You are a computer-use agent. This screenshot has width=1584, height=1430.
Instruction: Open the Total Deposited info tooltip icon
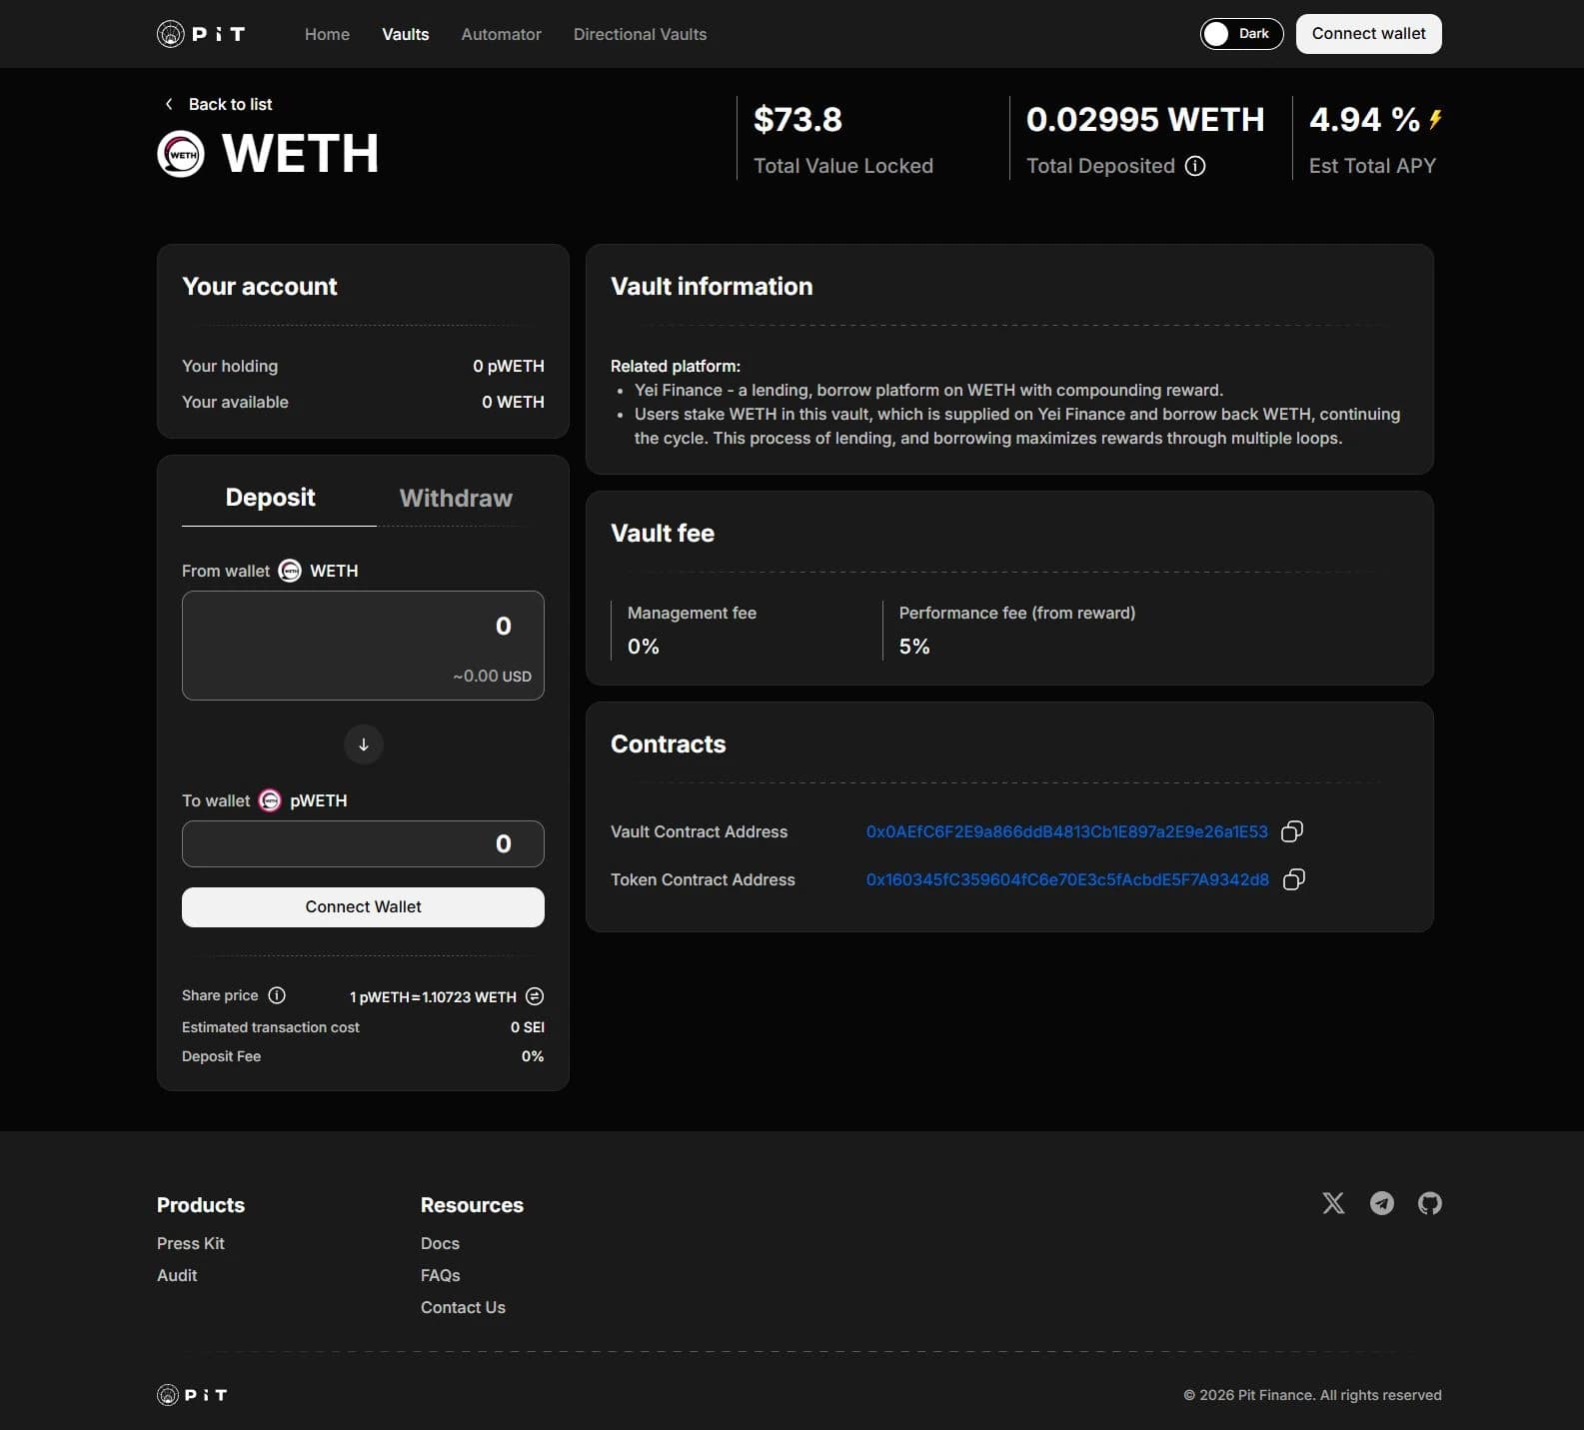pyautogui.click(x=1195, y=166)
